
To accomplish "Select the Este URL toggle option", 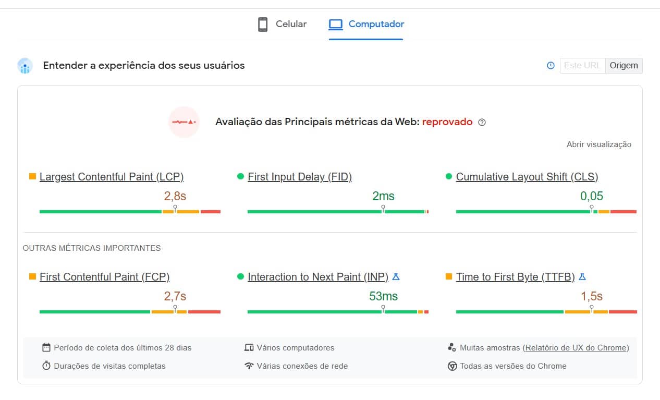I will point(582,65).
